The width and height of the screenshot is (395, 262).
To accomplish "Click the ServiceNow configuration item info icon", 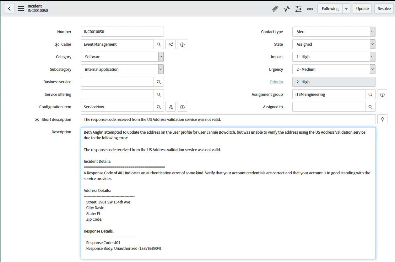I will tap(182, 107).
